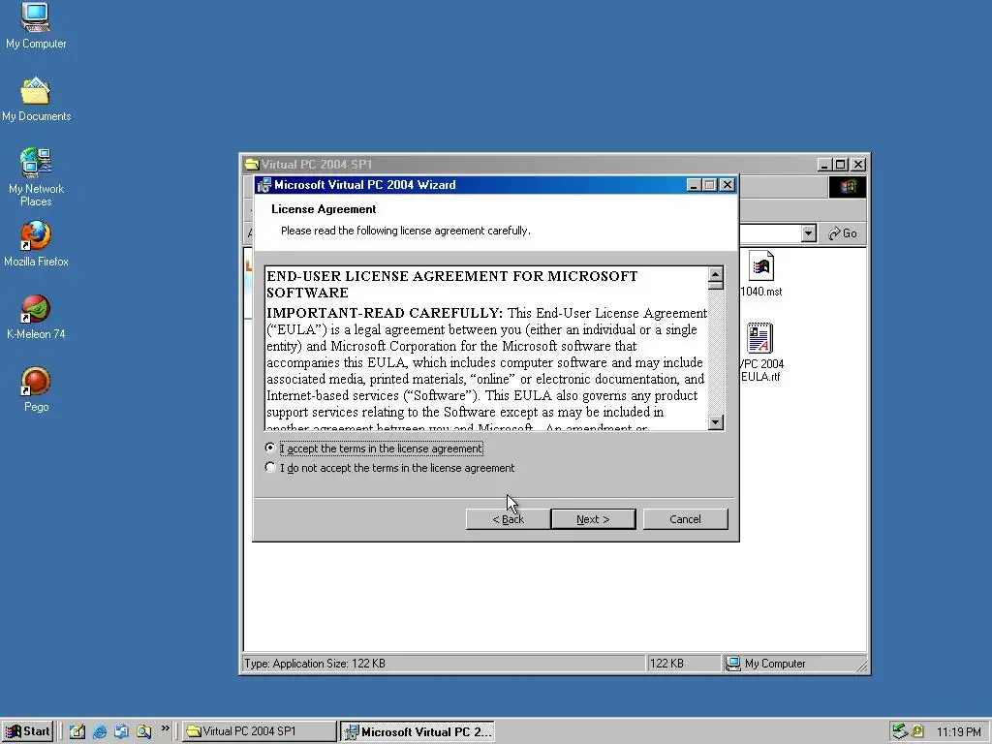The height and width of the screenshot is (744, 992).
Task: Click the 'Type: Application Size: 122 KB' status text
Action: [315, 663]
